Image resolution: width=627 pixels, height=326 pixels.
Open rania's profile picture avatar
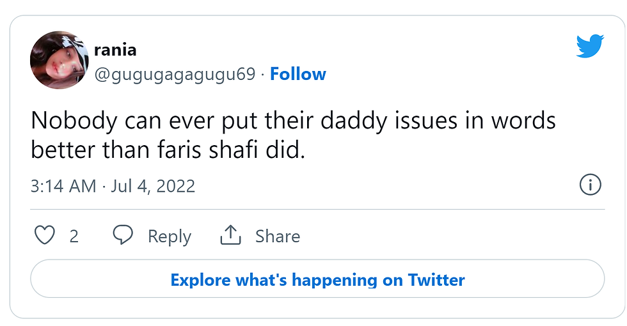[x=60, y=60]
